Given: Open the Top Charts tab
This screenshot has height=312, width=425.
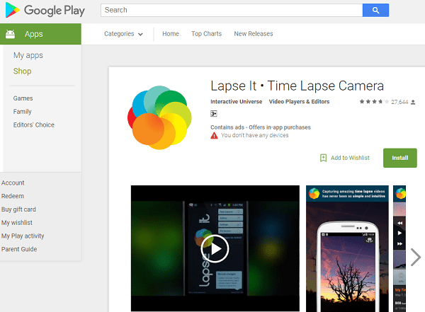Looking at the screenshot, I should (206, 34).
